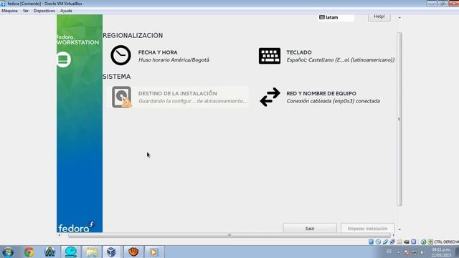Click the VirtualBox keyboard capture status icon
Viewport: 459px width, 258px height.
(x=430, y=242)
